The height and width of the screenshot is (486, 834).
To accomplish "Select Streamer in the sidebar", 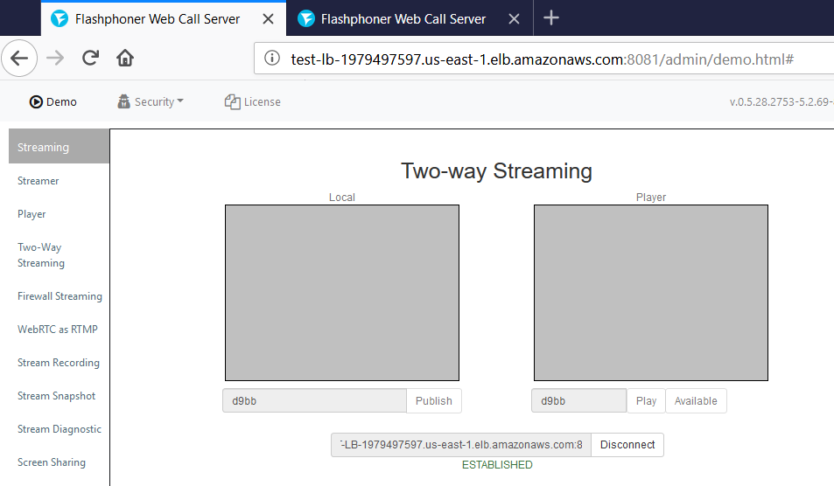I will tap(39, 181).
